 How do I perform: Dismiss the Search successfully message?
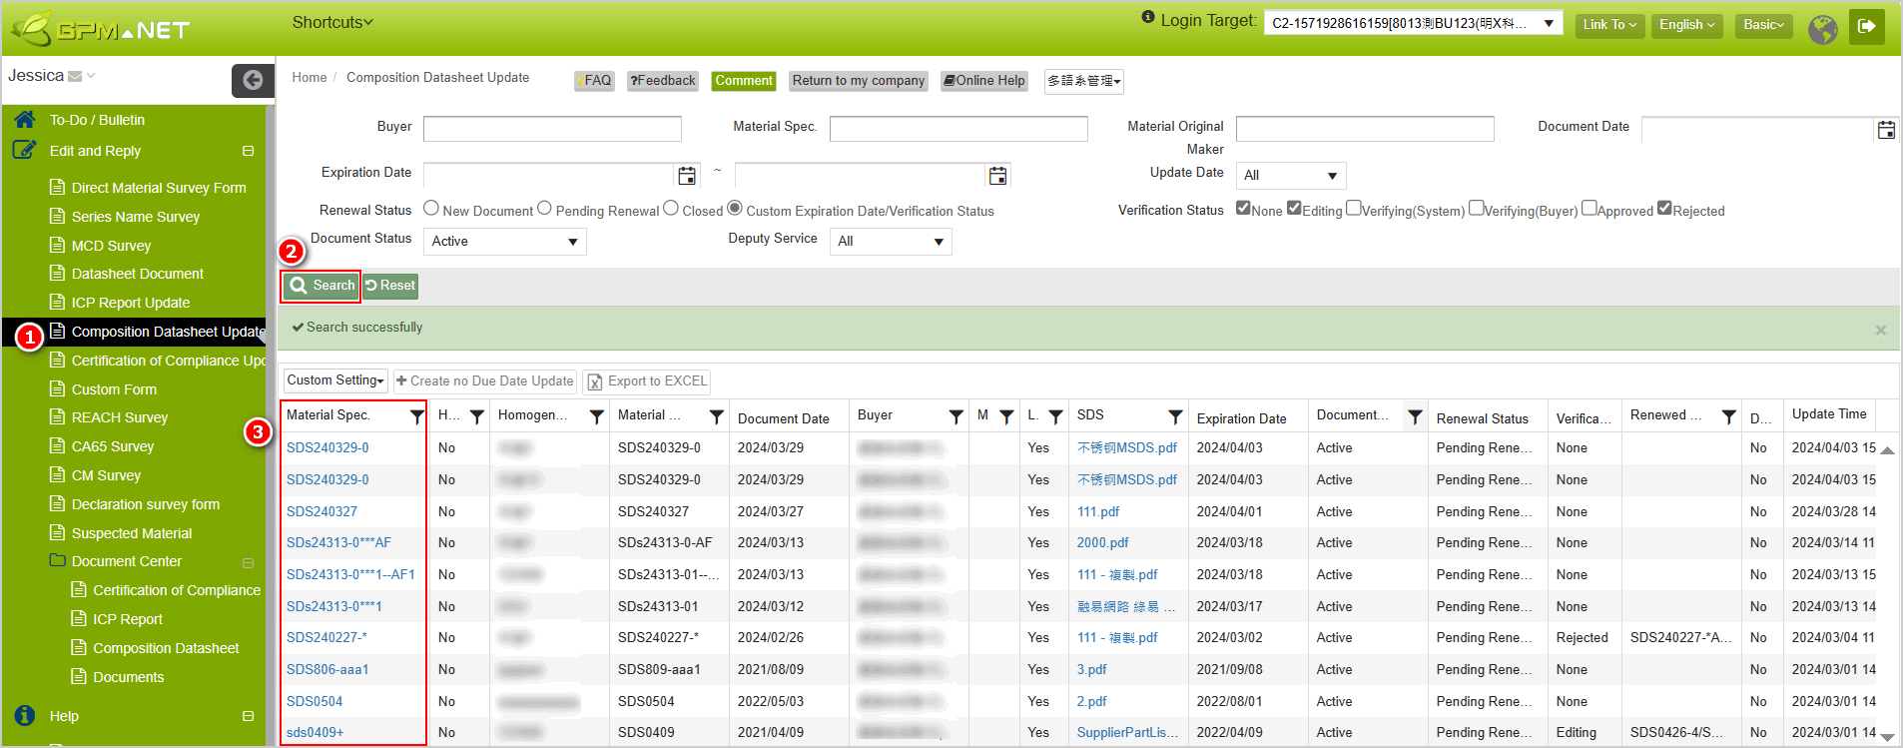(1881, 330)
